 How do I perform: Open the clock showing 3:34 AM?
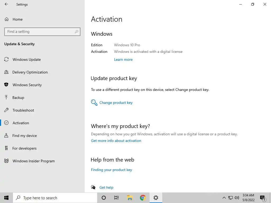click(x=248, y=198)
